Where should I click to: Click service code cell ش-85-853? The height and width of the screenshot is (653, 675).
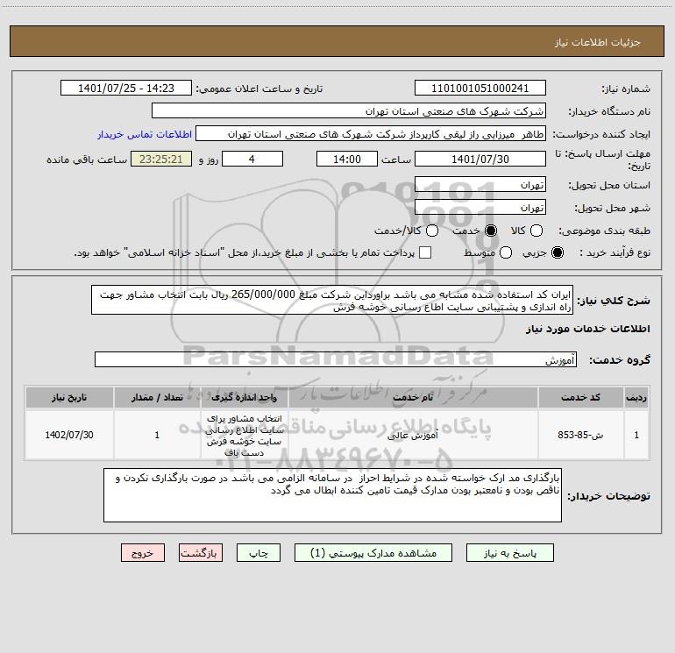point(580,436)
